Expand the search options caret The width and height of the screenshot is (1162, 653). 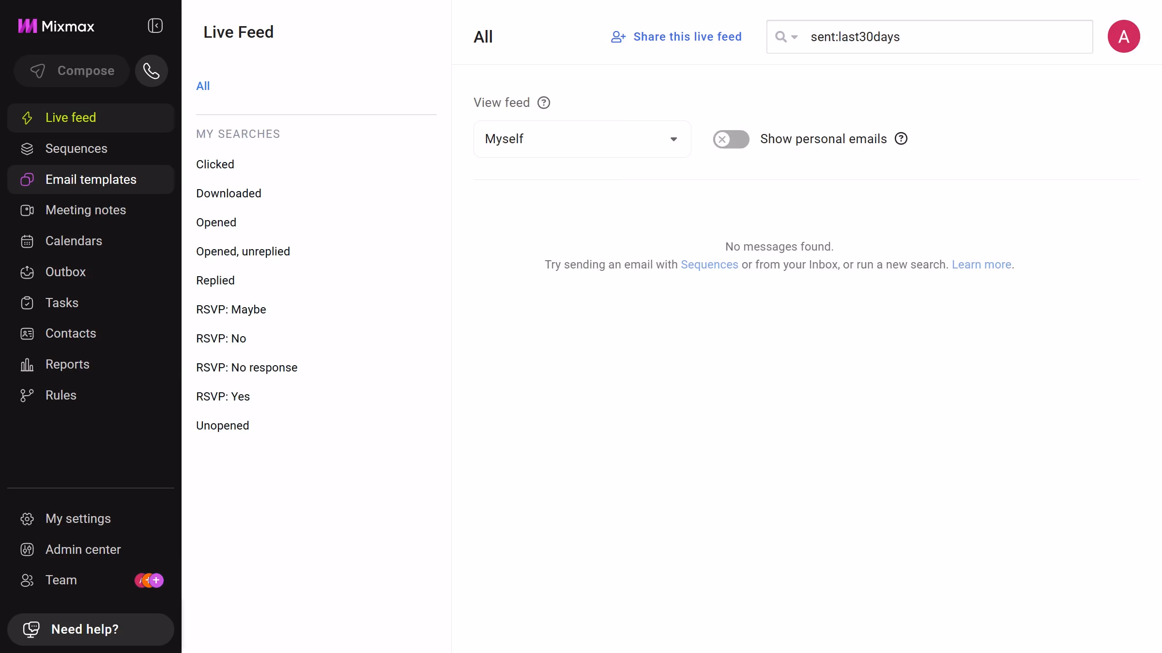click(x=795, y=37)
